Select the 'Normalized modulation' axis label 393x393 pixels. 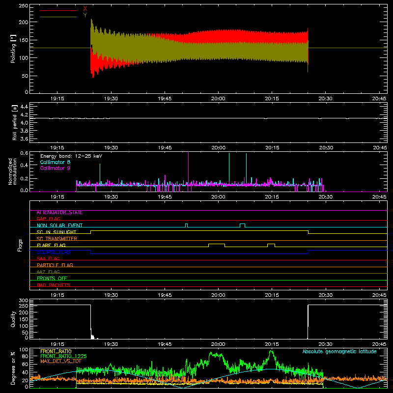(12, 171)
